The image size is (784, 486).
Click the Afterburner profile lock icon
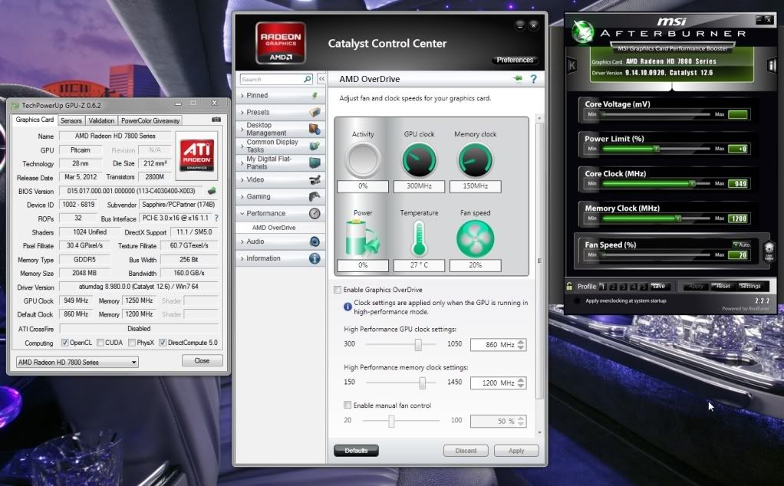point(569,286)
